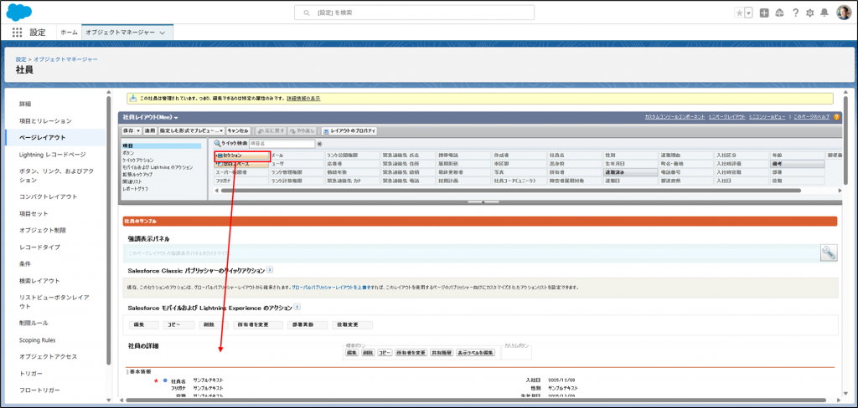Open the App Launcher grid icon
Viewport: 858px width, 408px height.
pos(17,32)
